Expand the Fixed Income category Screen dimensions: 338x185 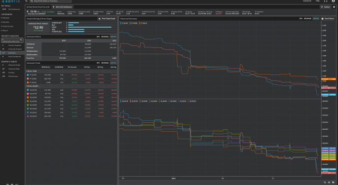point(7,26)
